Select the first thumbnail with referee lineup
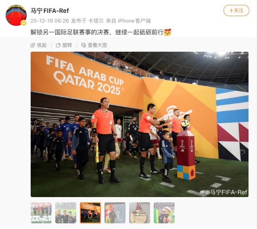The height and width of the screenshot is (229, 257). pos(41,213)
